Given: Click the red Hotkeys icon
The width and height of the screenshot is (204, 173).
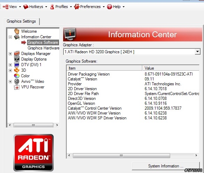Looking at the screenshot, I should 26,7.
